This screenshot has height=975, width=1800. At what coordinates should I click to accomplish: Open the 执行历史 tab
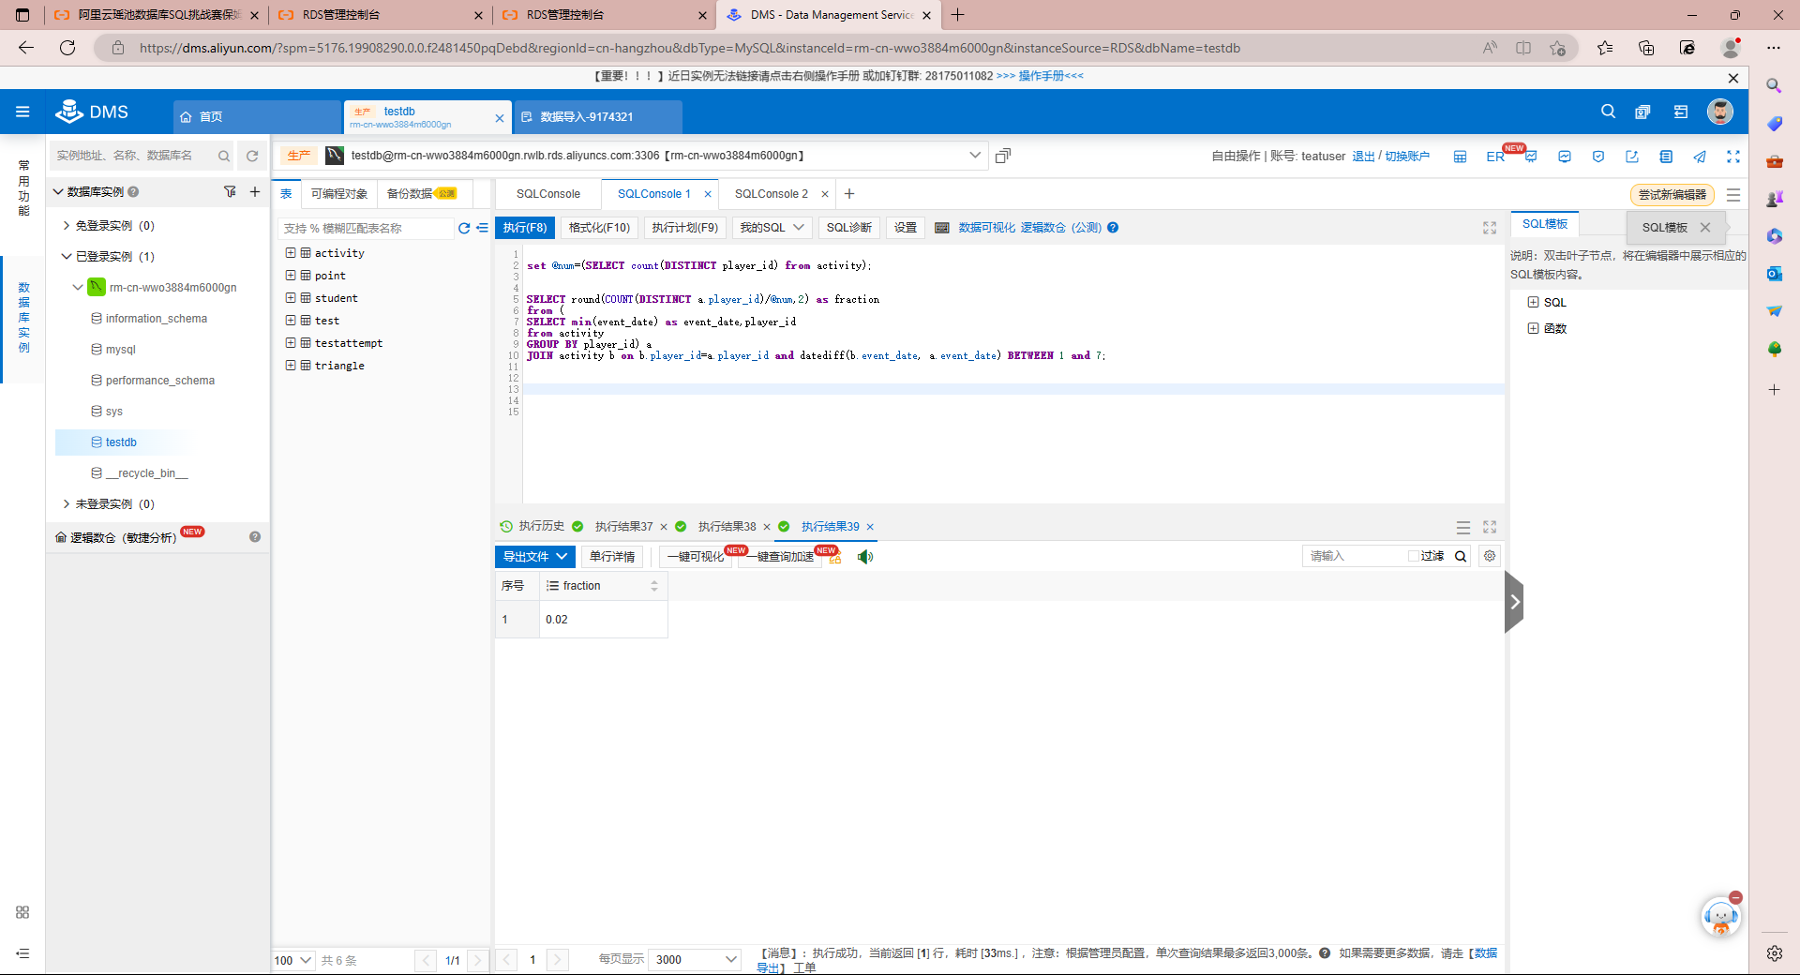point(532,527)
